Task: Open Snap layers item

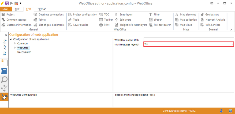Action: (124, 14)
